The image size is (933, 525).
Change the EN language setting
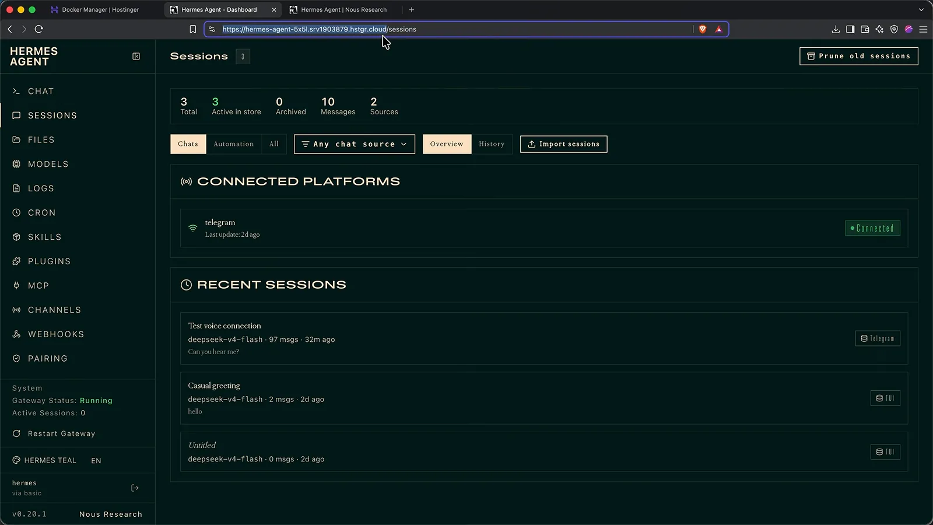tap(96, 461)
